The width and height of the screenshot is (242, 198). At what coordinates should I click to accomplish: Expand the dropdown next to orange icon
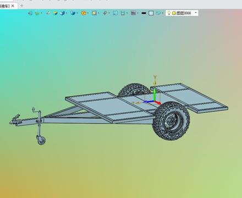pyautogui.click(x=88, y=13)
